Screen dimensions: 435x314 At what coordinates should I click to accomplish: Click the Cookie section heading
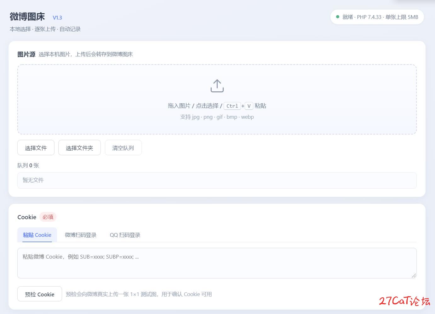(27, 217)
